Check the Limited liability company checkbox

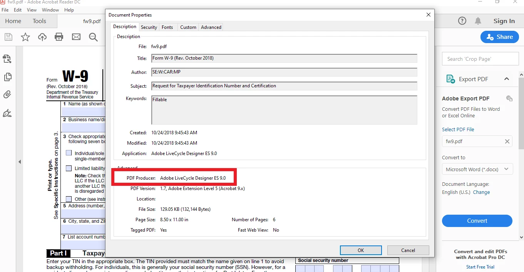(69, 168)
